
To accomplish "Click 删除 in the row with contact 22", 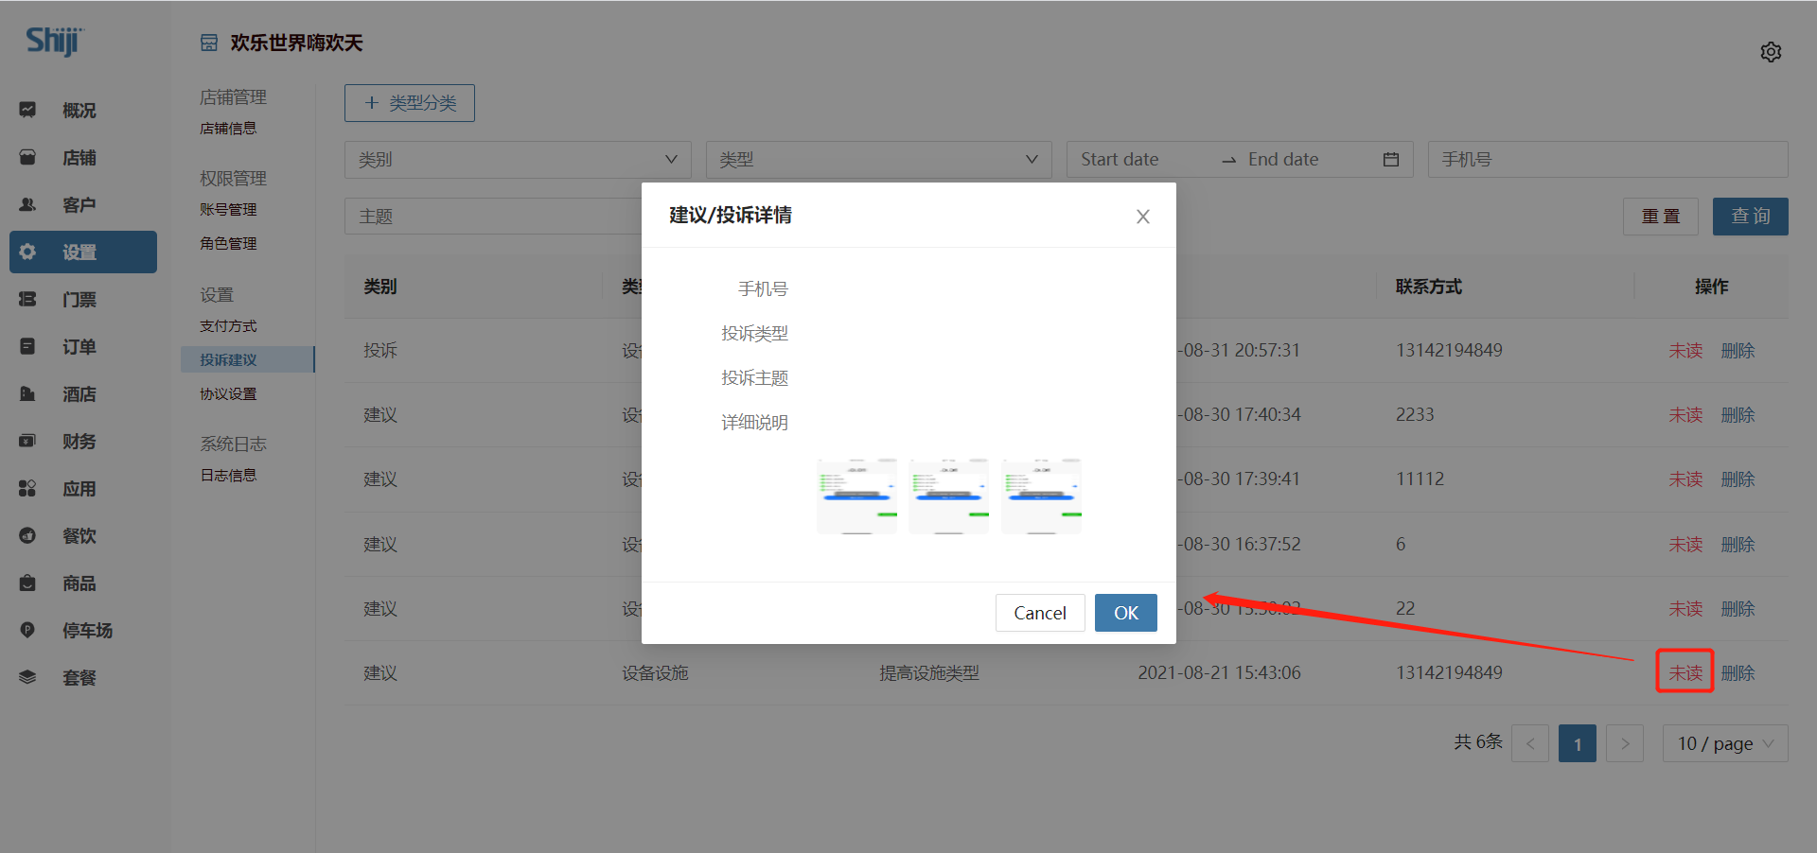I will click(1738, 609).
